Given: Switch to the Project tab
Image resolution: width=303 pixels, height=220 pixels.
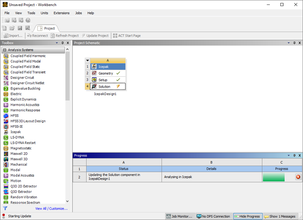Looking at the screenshot, I should [x=46, y=28].
